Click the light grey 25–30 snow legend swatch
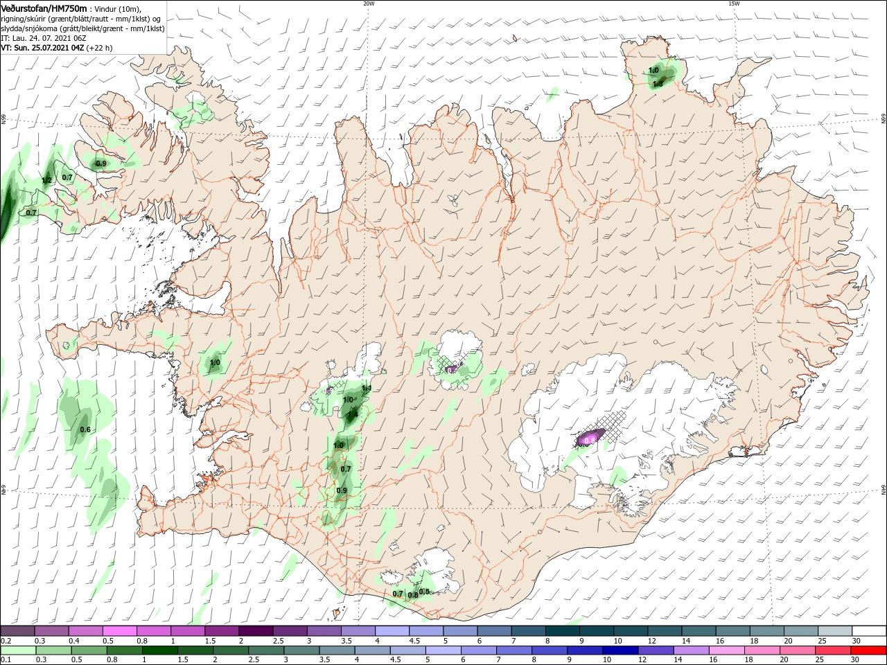 pos(835,631)
